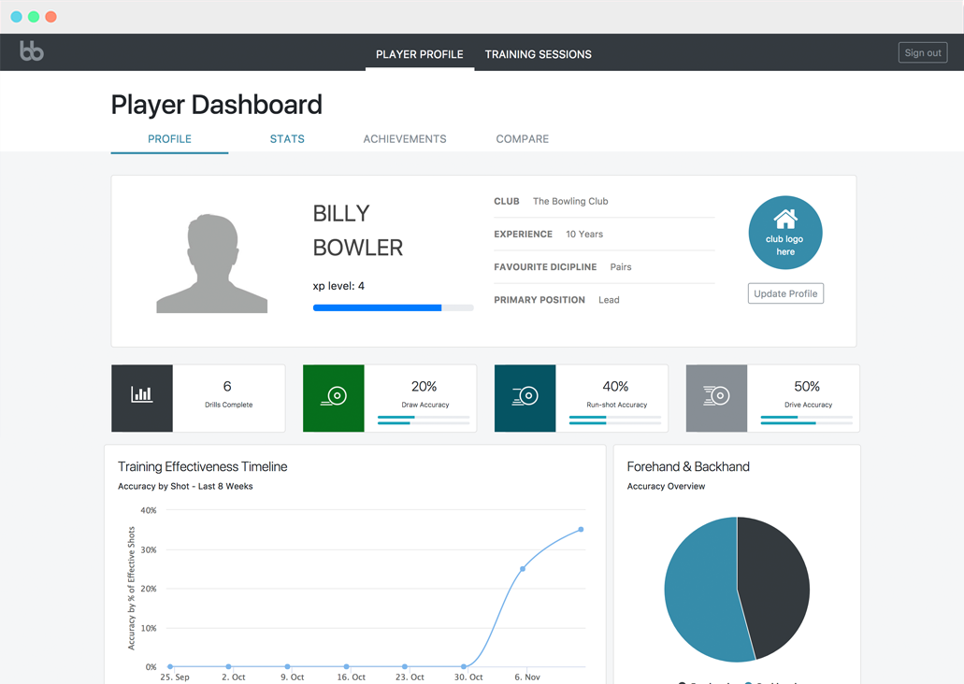Click the 'Pairs' favourite discipline value

pos(620,266)
